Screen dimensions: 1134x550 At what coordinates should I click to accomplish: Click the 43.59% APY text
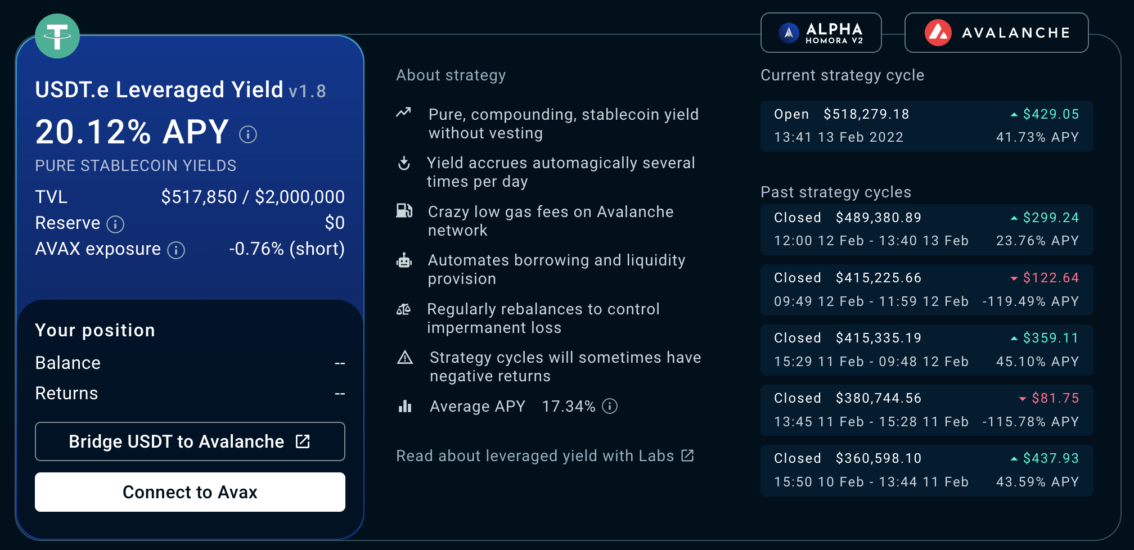pos(1037,482)
